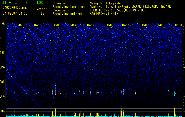Click the 0452 time marker
This screenshot has height=117, width=185.
[38, 25]
